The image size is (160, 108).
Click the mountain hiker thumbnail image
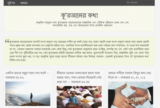[28, 94]
